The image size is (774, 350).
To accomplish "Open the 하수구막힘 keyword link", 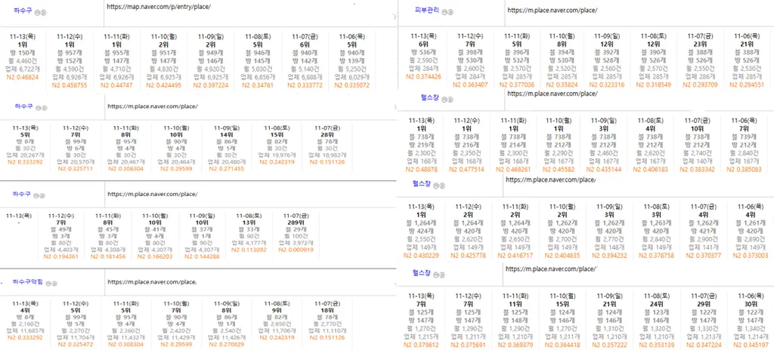I will point(26,281).
